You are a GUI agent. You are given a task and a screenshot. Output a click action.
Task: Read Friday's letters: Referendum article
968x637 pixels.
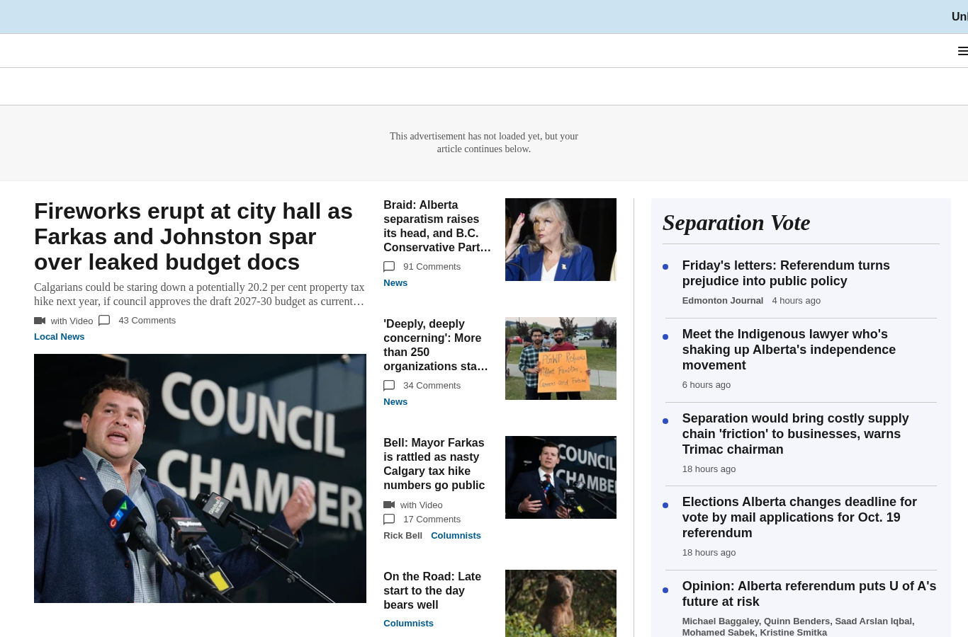coord(786,273)
